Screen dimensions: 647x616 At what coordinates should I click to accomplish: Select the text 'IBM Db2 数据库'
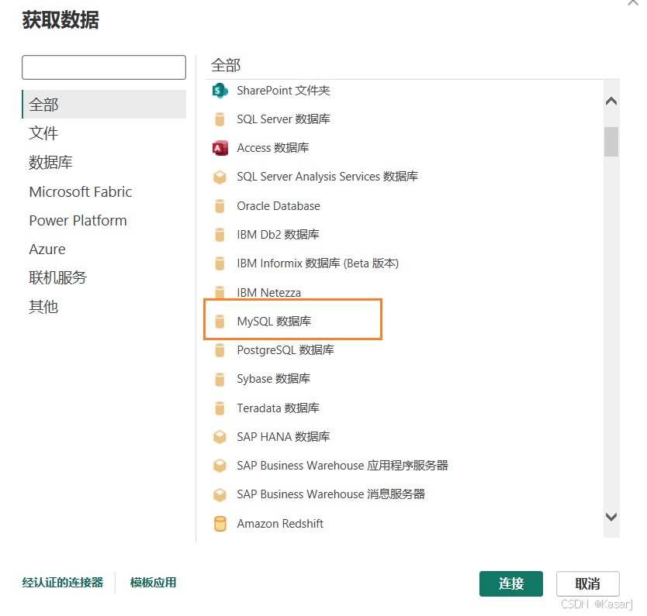pos(278,235)
